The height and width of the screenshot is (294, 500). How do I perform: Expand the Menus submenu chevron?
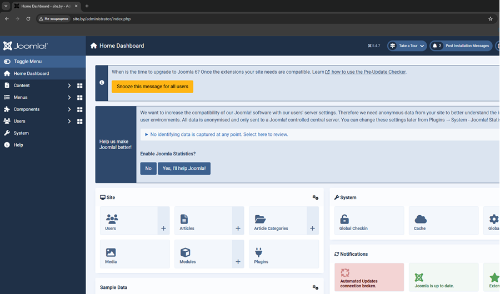(x=69, y=98)
